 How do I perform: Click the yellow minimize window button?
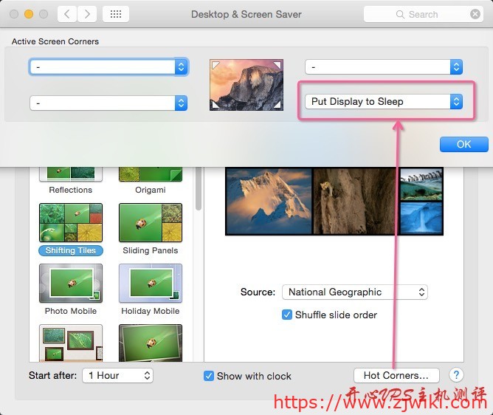pos(29,14)
